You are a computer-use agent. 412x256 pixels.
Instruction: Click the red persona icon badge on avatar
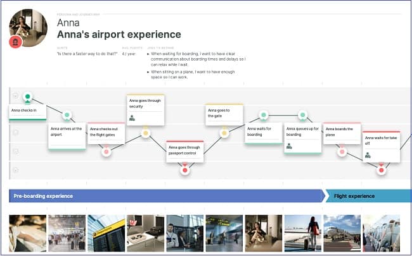(x=15, y=42)
